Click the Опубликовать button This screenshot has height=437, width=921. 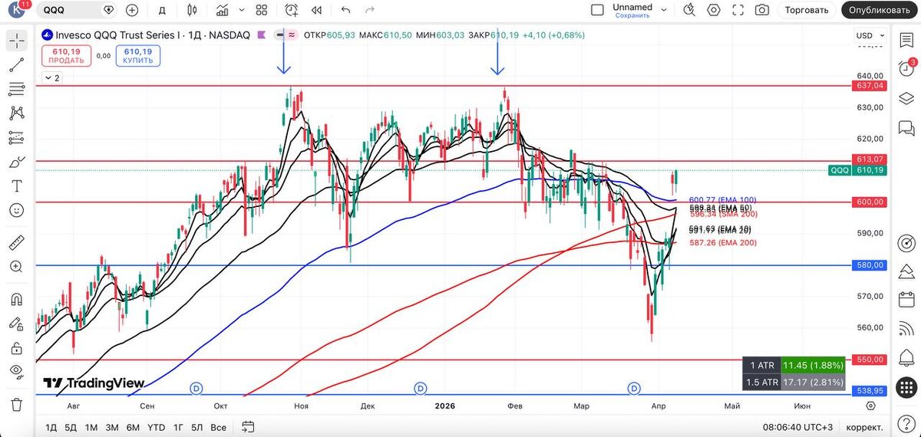point(880,10)
